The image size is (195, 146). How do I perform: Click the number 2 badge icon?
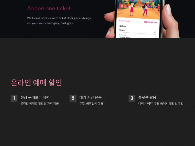coord(73,98)
